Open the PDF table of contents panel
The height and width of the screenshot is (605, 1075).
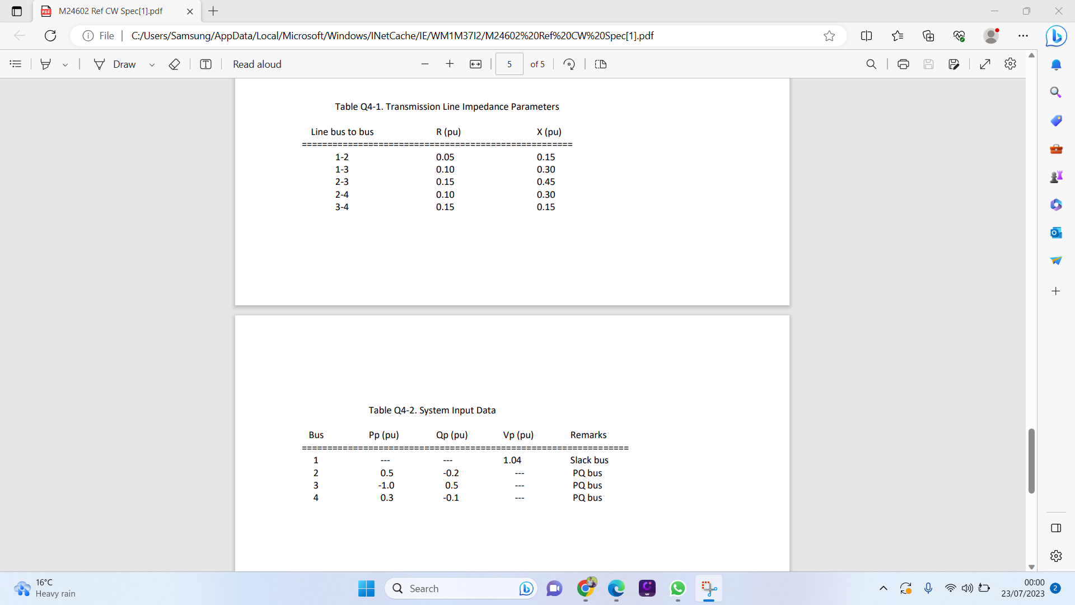[x=16, y=64]
